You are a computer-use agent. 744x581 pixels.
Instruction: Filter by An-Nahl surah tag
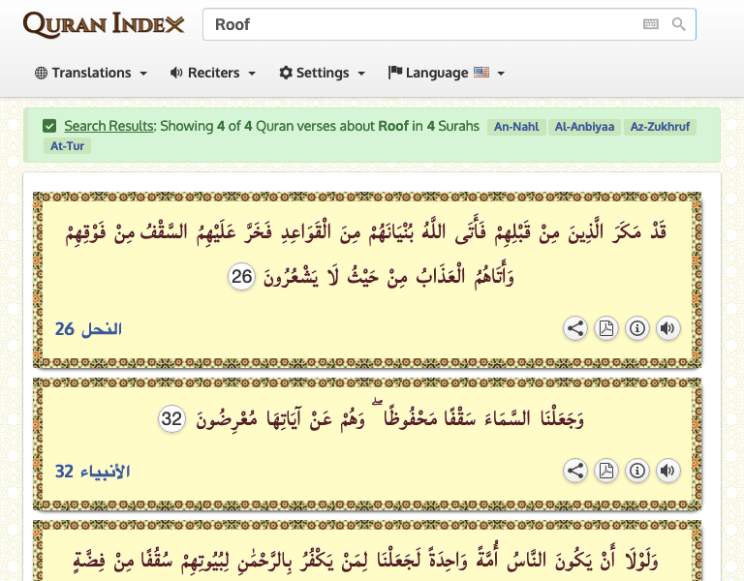click(516, 127)
